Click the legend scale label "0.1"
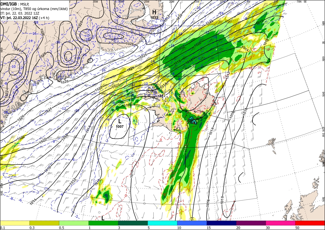The height and width of the screenshot is (230, 325). [2, 228]
